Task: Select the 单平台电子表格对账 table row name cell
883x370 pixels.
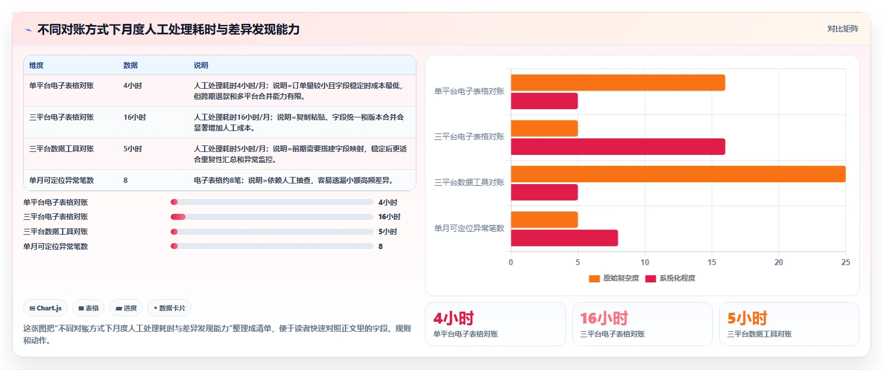Action: pyautogui.click(x=61, y=86)
